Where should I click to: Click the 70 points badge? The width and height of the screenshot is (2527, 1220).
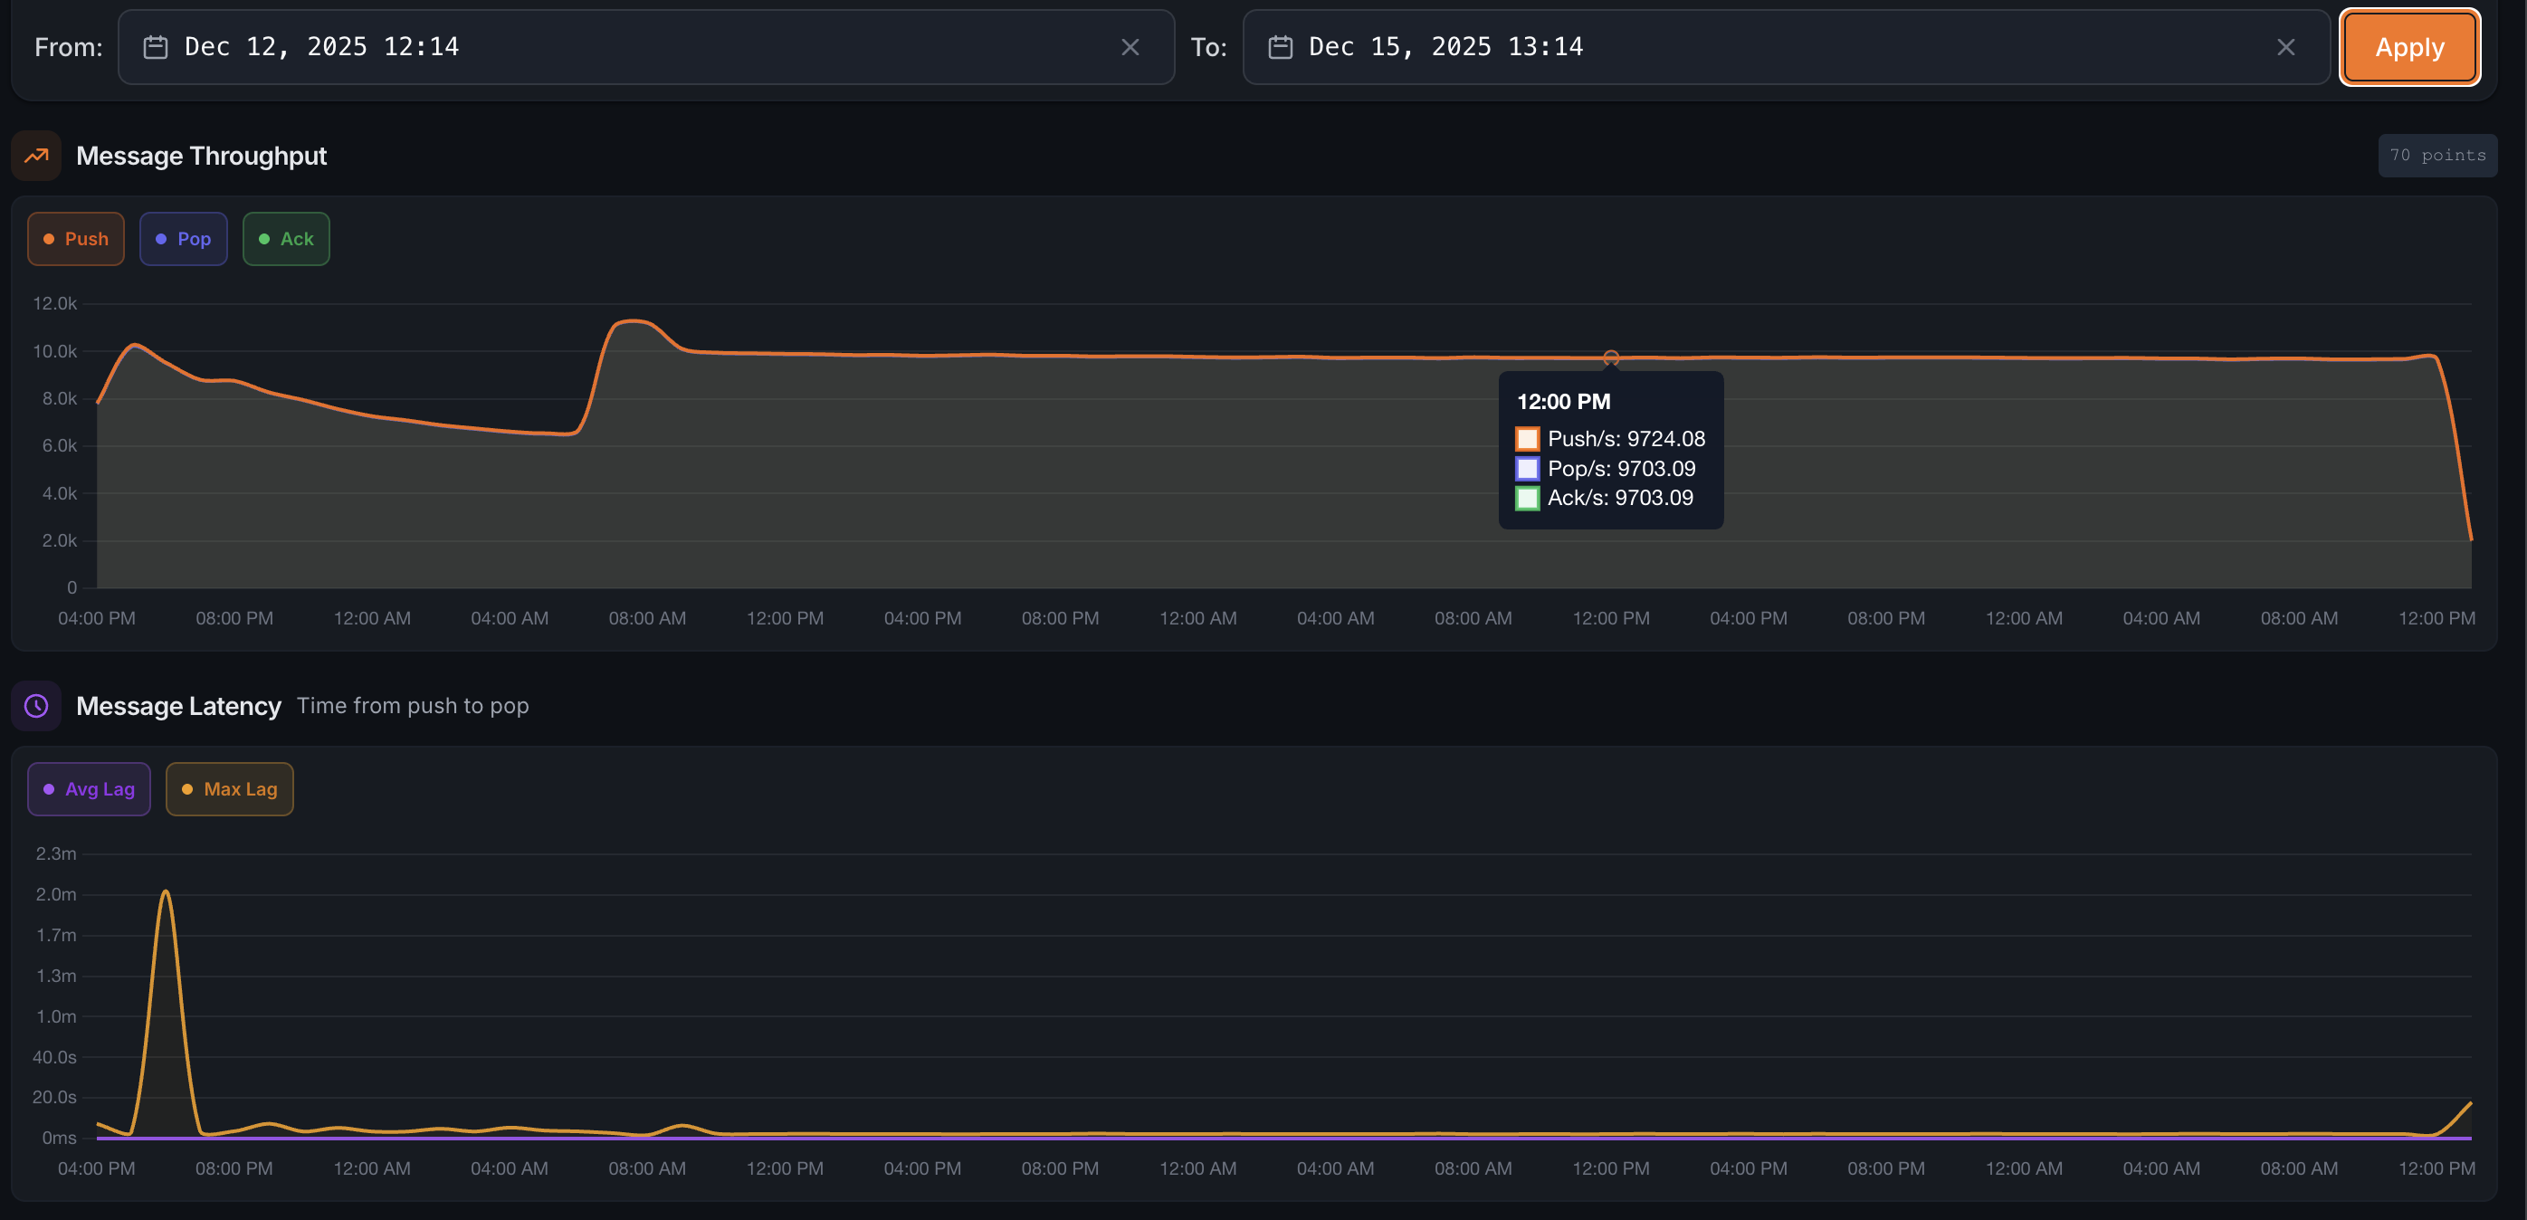pyautogui.click(x=2436, y=155)
